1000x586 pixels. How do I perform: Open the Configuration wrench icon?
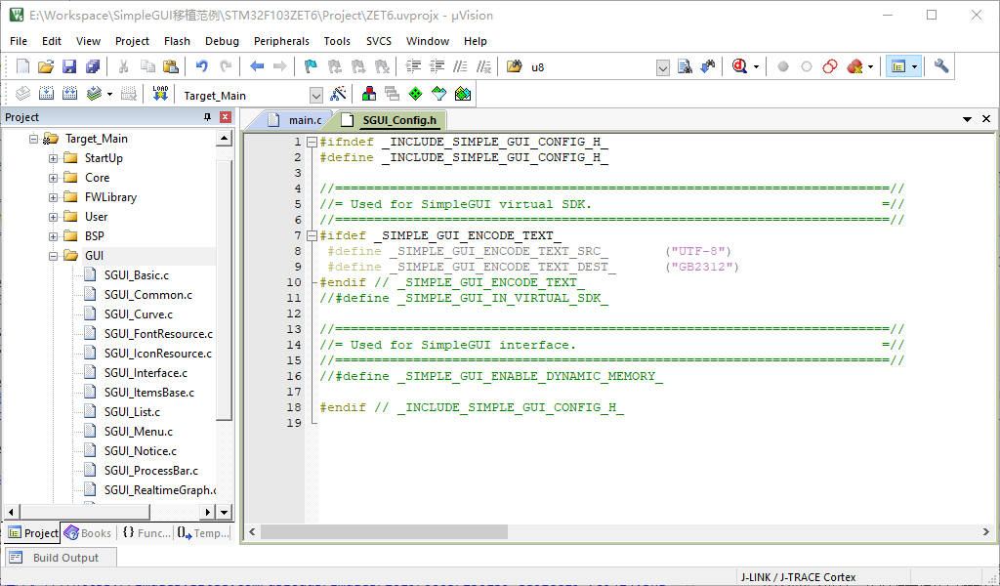click(941, 66)
